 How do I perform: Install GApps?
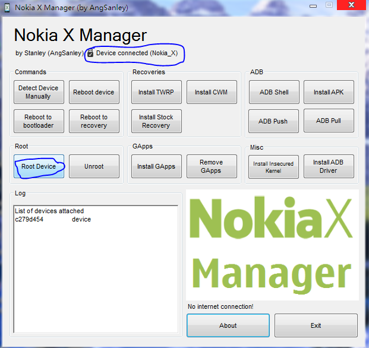coord(156,166)
